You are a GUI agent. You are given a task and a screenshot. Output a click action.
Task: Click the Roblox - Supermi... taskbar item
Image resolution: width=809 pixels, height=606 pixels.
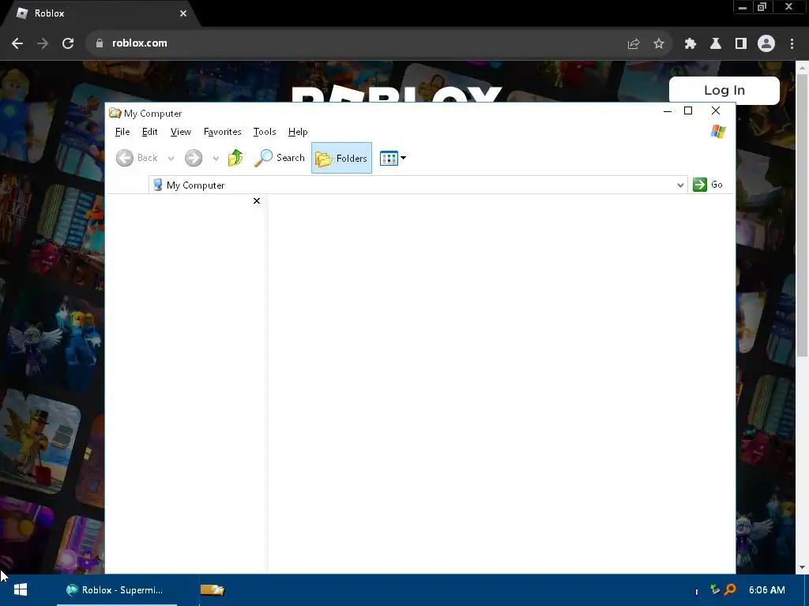pos(117,590)
